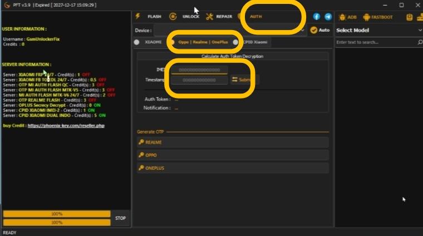Open the Facebook page icon
This screenshot has width=423, height=236.
coord(317,17)
